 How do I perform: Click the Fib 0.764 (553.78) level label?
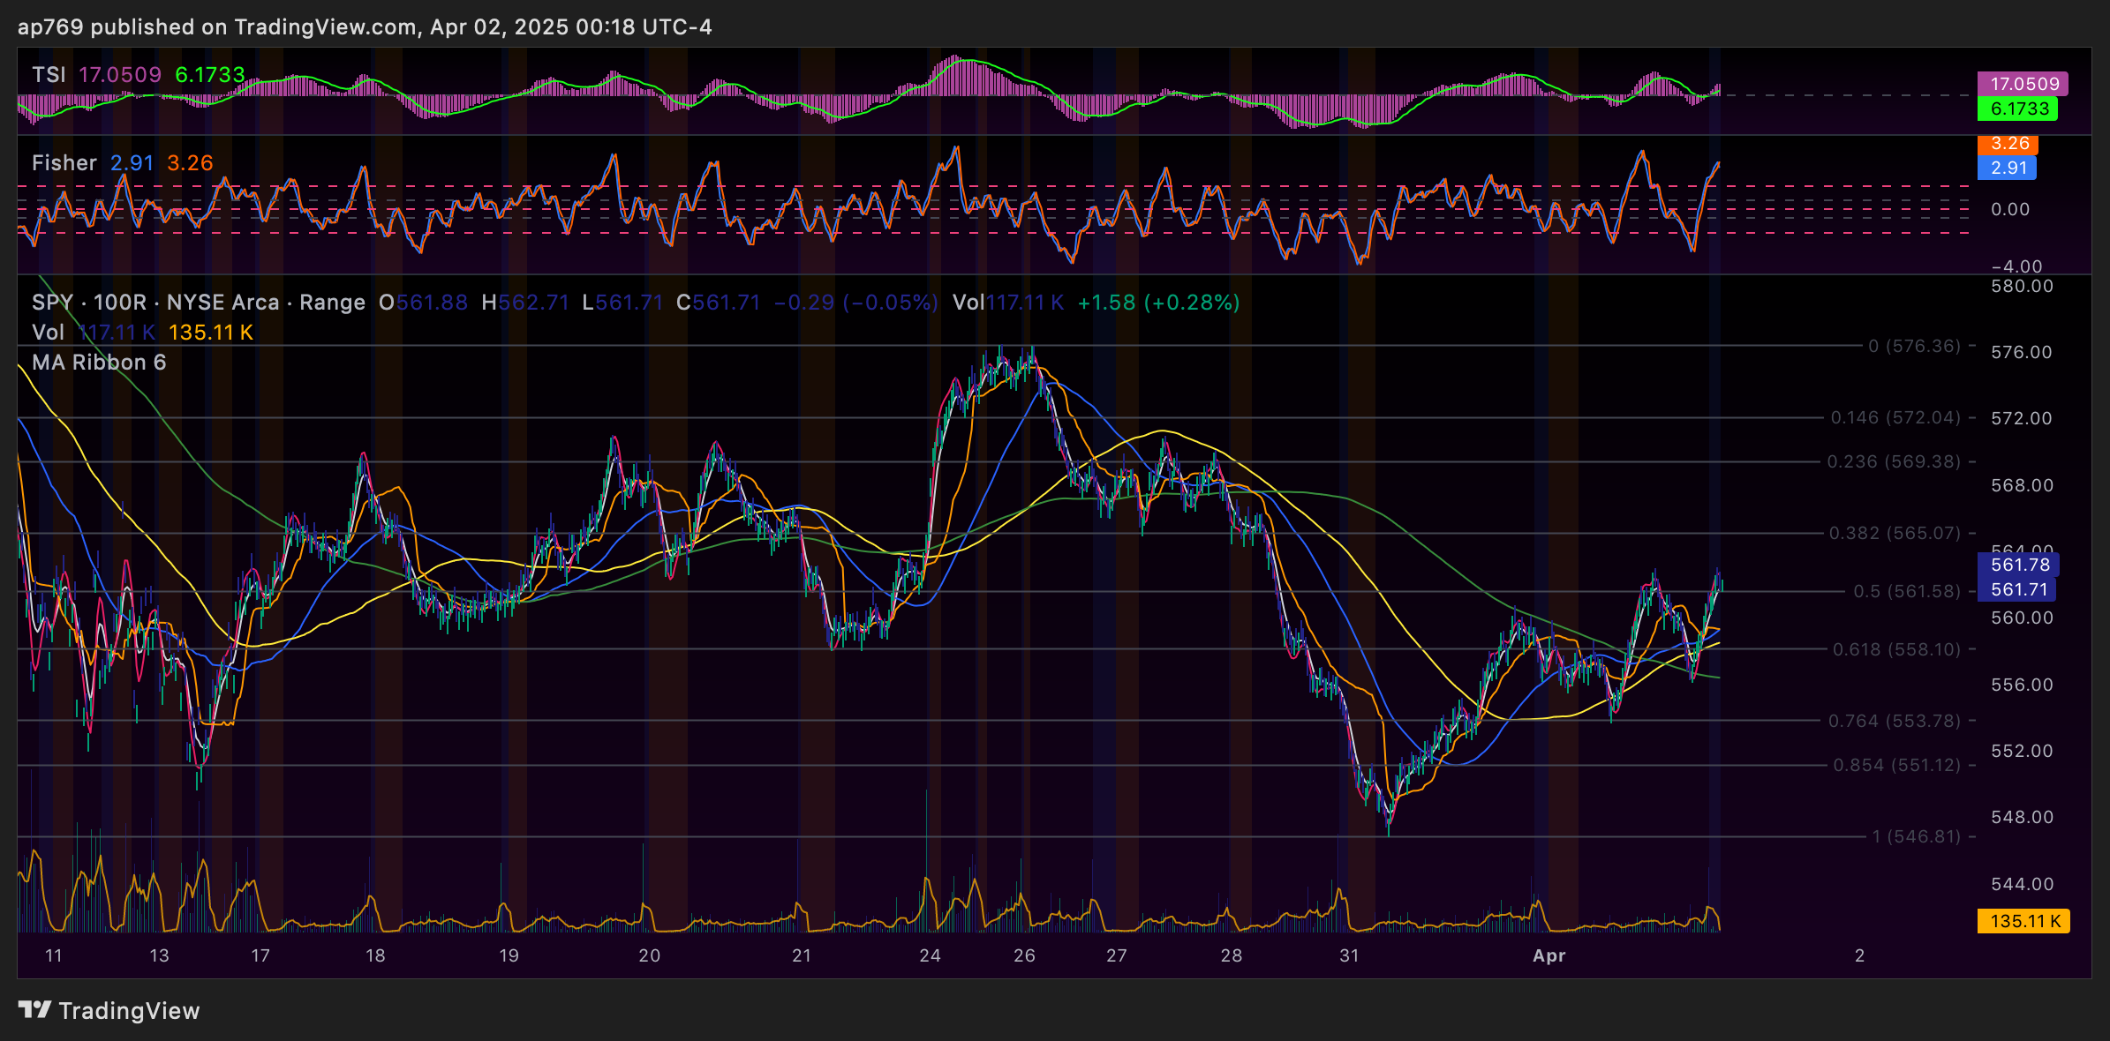(1895, 721)
